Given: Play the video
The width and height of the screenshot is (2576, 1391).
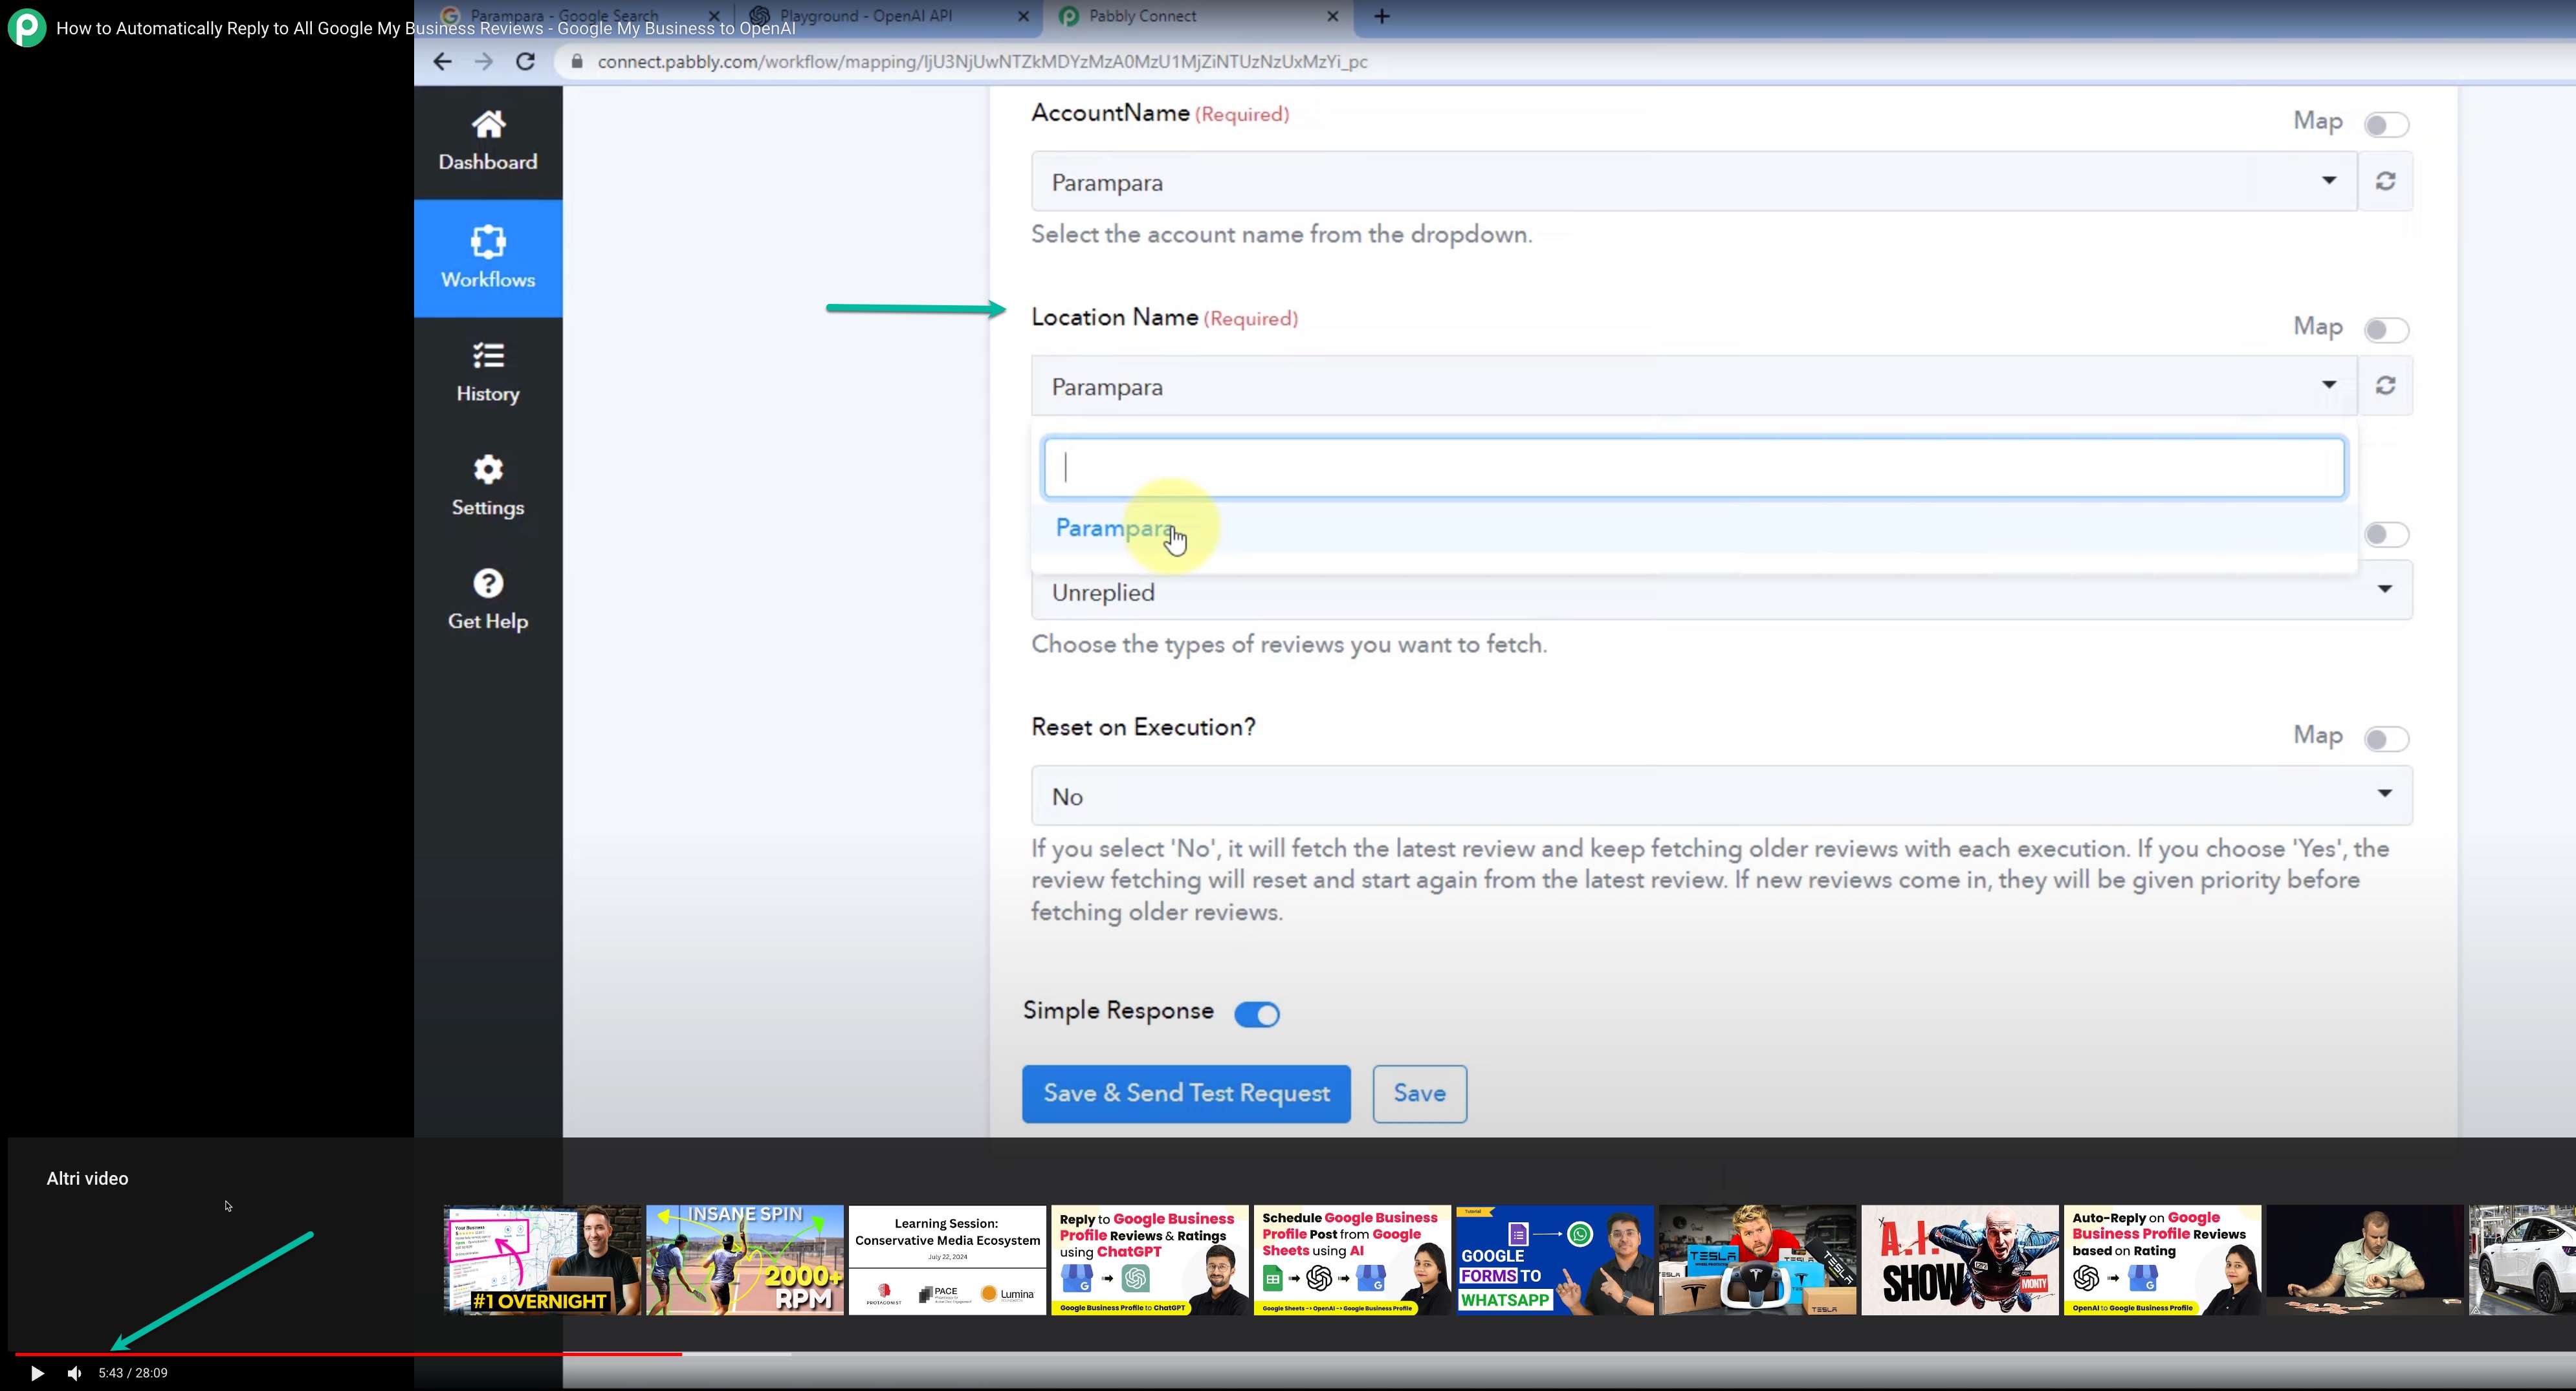Looking at the screenshot, I should (37, 1373).
